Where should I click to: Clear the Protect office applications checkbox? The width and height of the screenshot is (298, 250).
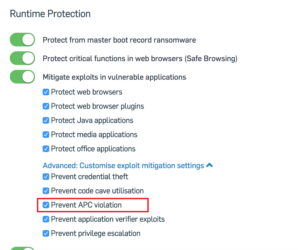(x=46, y=149)
